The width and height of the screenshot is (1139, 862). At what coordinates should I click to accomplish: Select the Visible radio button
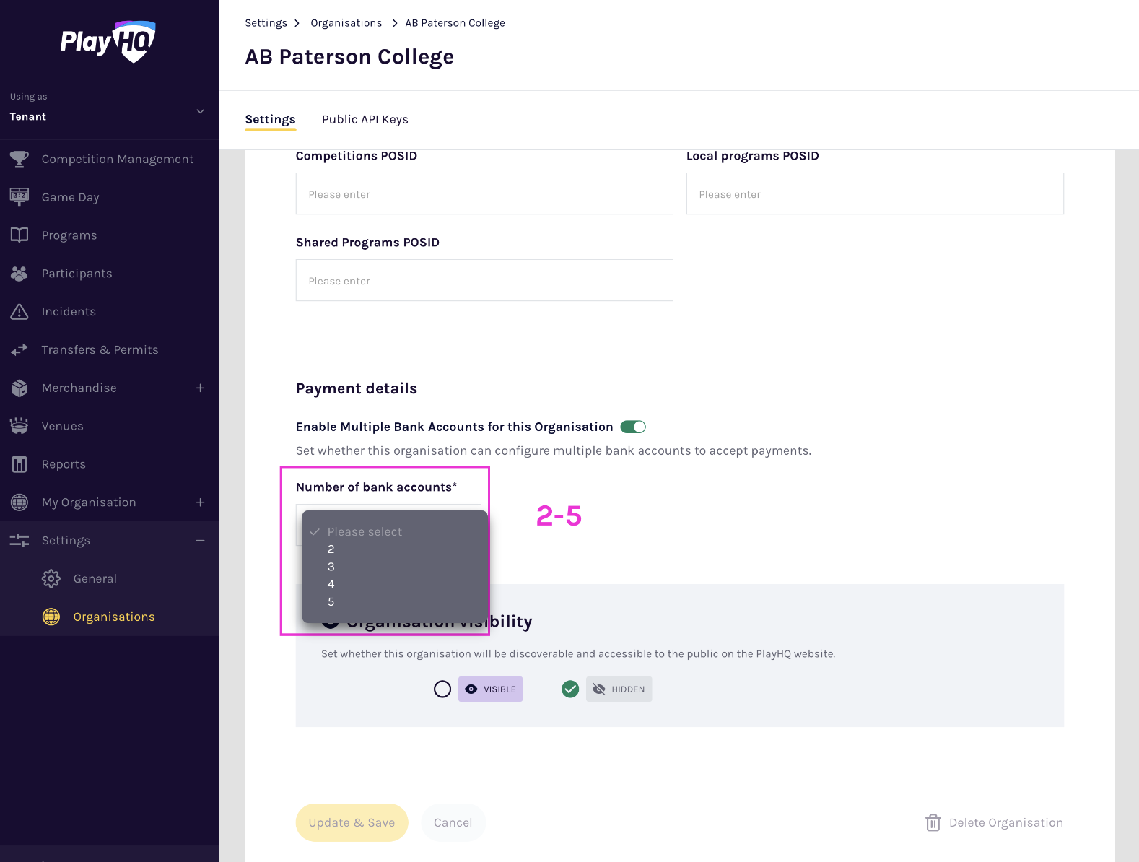[x=442, y=689]
